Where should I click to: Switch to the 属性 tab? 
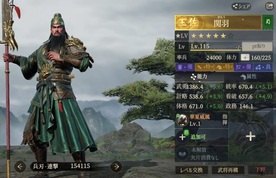click(x=249, y=77)
